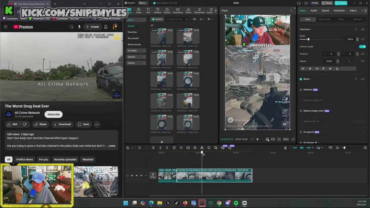Click the Delete (trash) icon in timeline toolbar

[174, 148]
